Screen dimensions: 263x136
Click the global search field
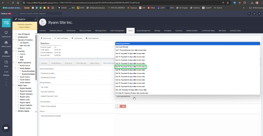coord(40,14)
